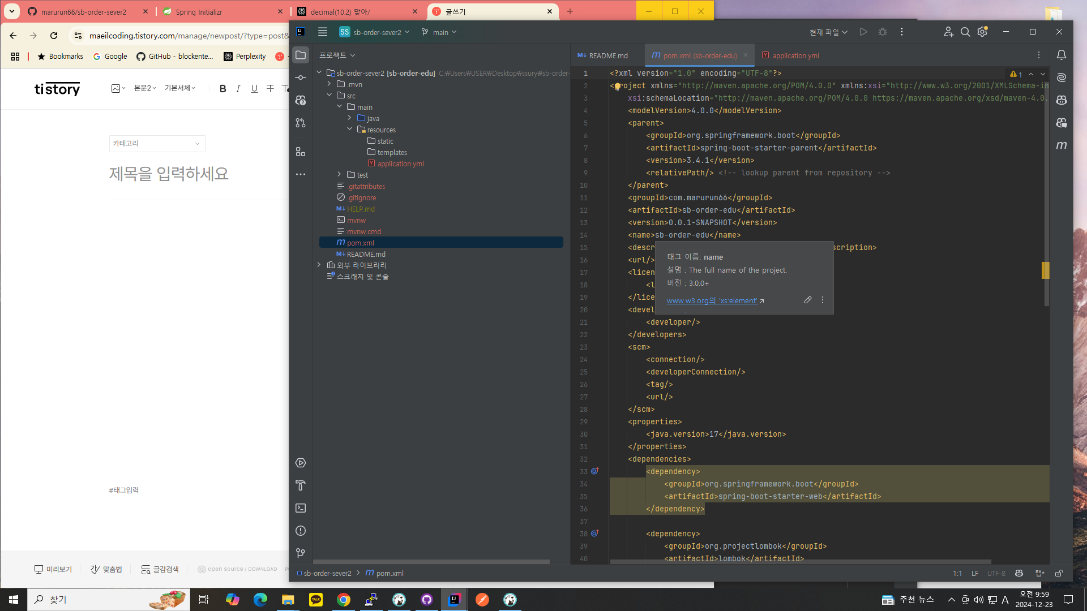Click the Search Everywhere magnifier icon

coord(965,32)
